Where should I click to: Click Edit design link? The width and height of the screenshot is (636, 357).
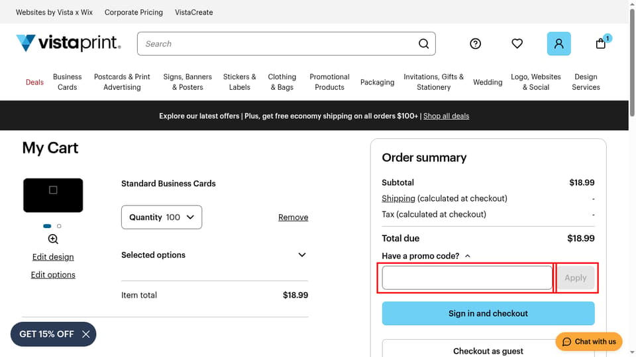(x=53, y=257)
